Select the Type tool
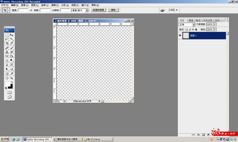Image resolution: width=238 pixels, height=142 pixels. tap(12, 65)
